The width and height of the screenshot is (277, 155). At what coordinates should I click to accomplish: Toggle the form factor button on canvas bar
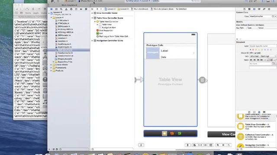(x=187, y=145)
